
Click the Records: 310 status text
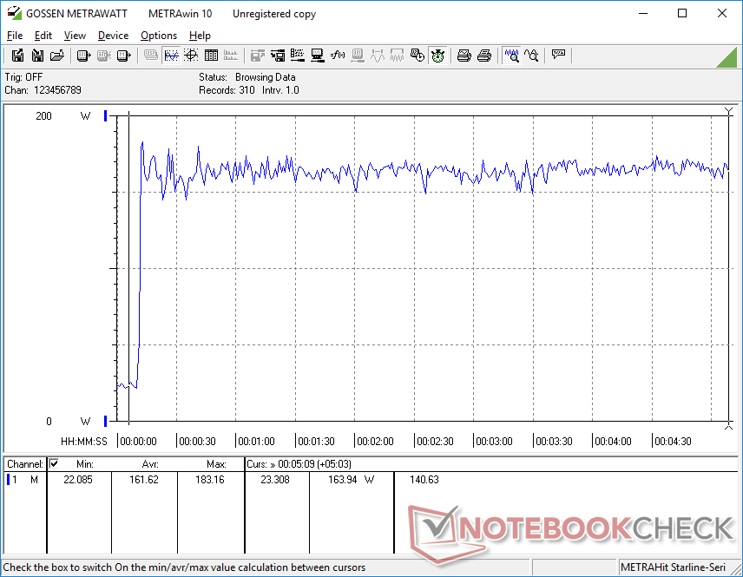click(227, 90)
